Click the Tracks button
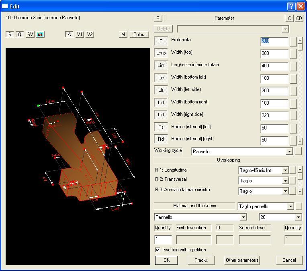This screenshot has height=271, width=307. point(201,260)
